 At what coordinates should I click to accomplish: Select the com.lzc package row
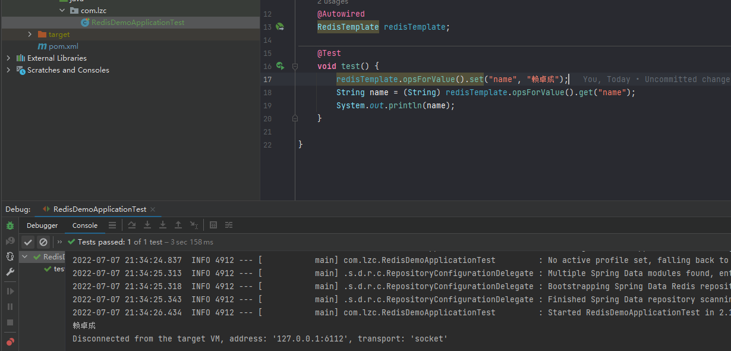130,11
